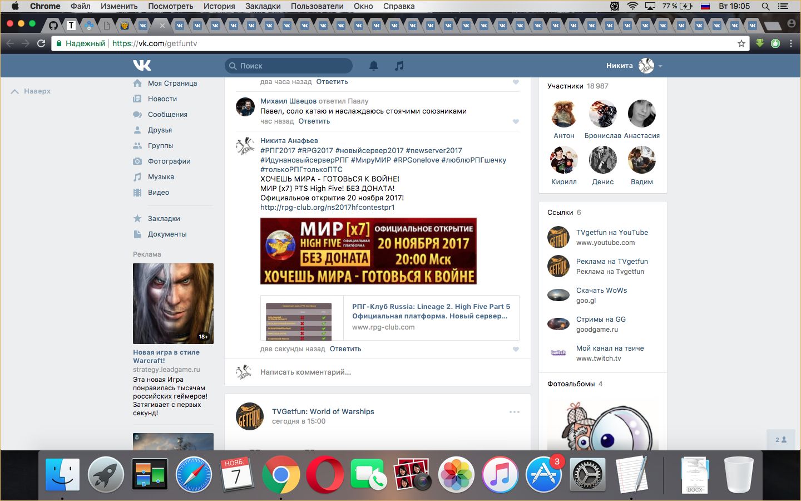Click the home icon beside Моя Страница

(x=137, y=83)
